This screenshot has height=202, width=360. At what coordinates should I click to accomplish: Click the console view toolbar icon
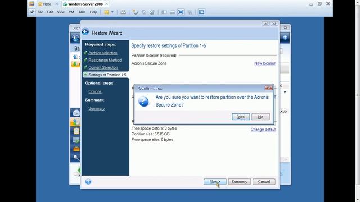(x=201, y=12)
